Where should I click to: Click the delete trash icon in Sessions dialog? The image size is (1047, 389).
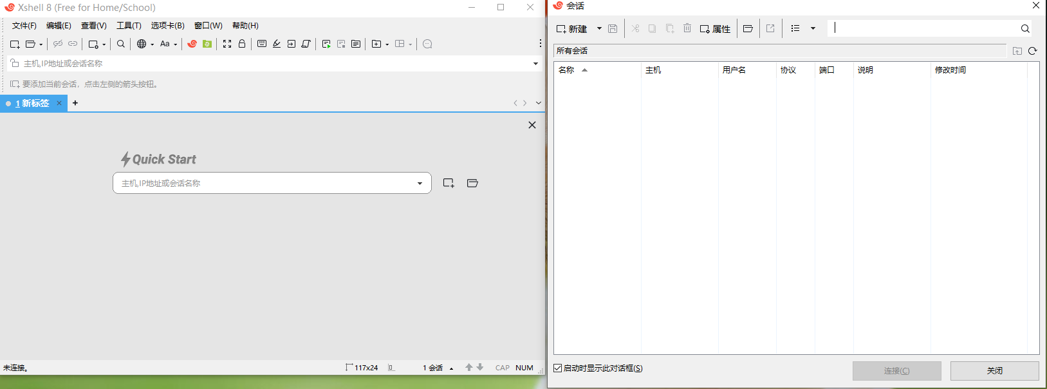[687, 28]
